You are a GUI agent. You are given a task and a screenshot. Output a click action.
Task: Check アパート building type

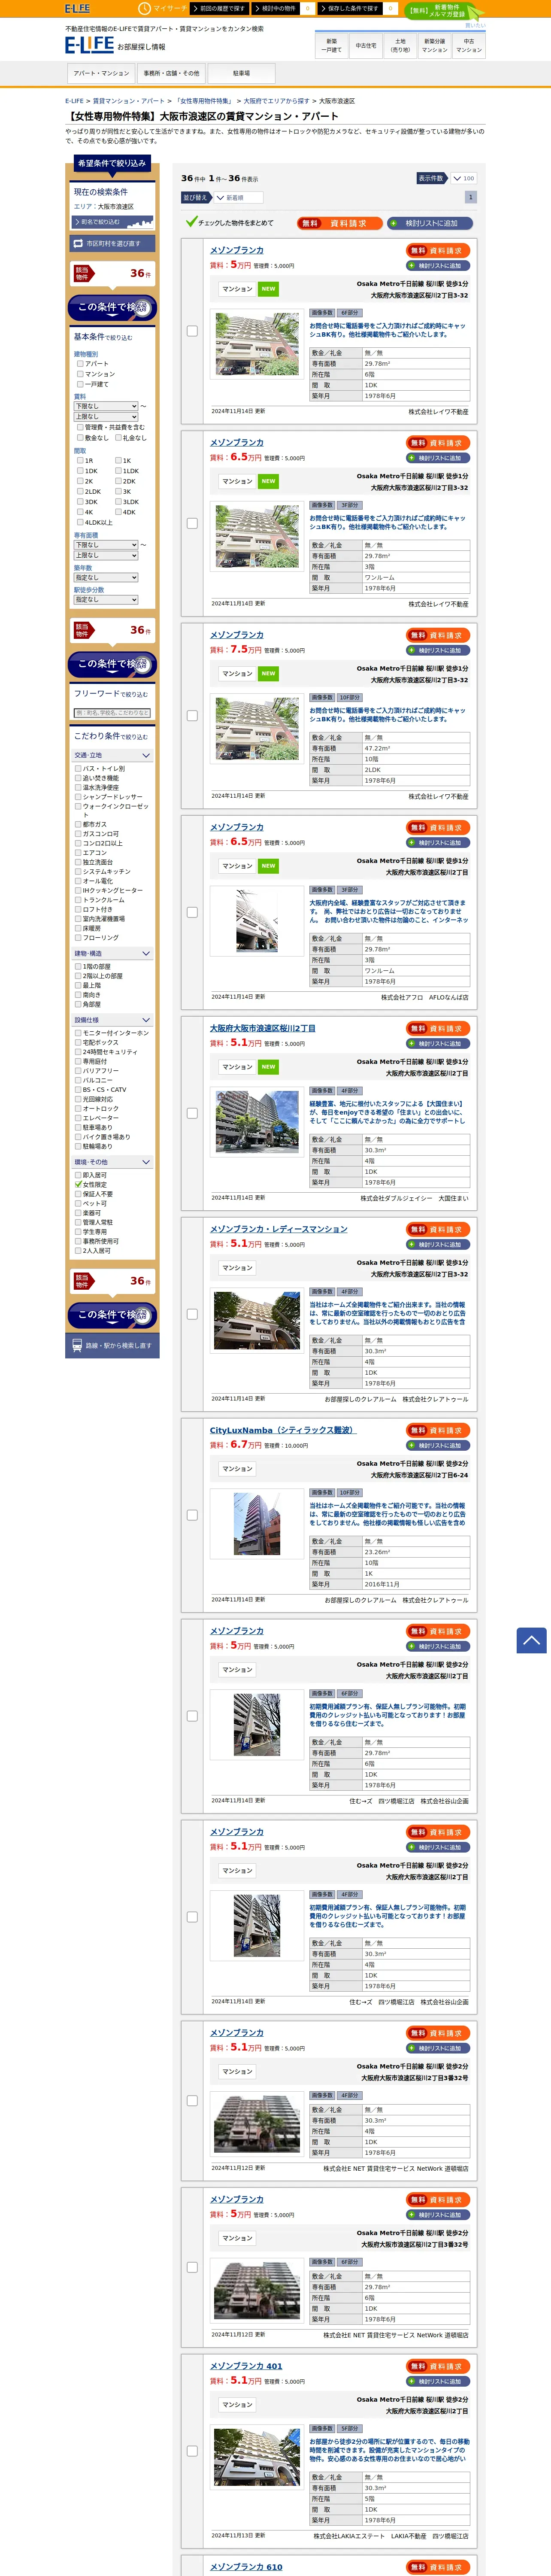point(80,364)
